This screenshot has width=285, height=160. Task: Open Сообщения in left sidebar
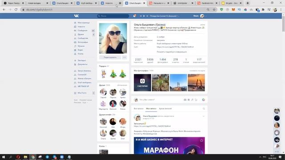click(x=82, y=31)
